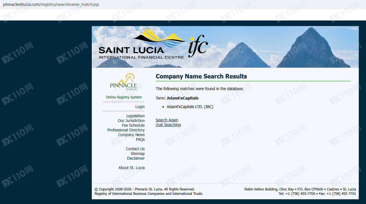This screenshot has width=366, height=204.
Task: Click the Quit Searching link
Action: 168,125
